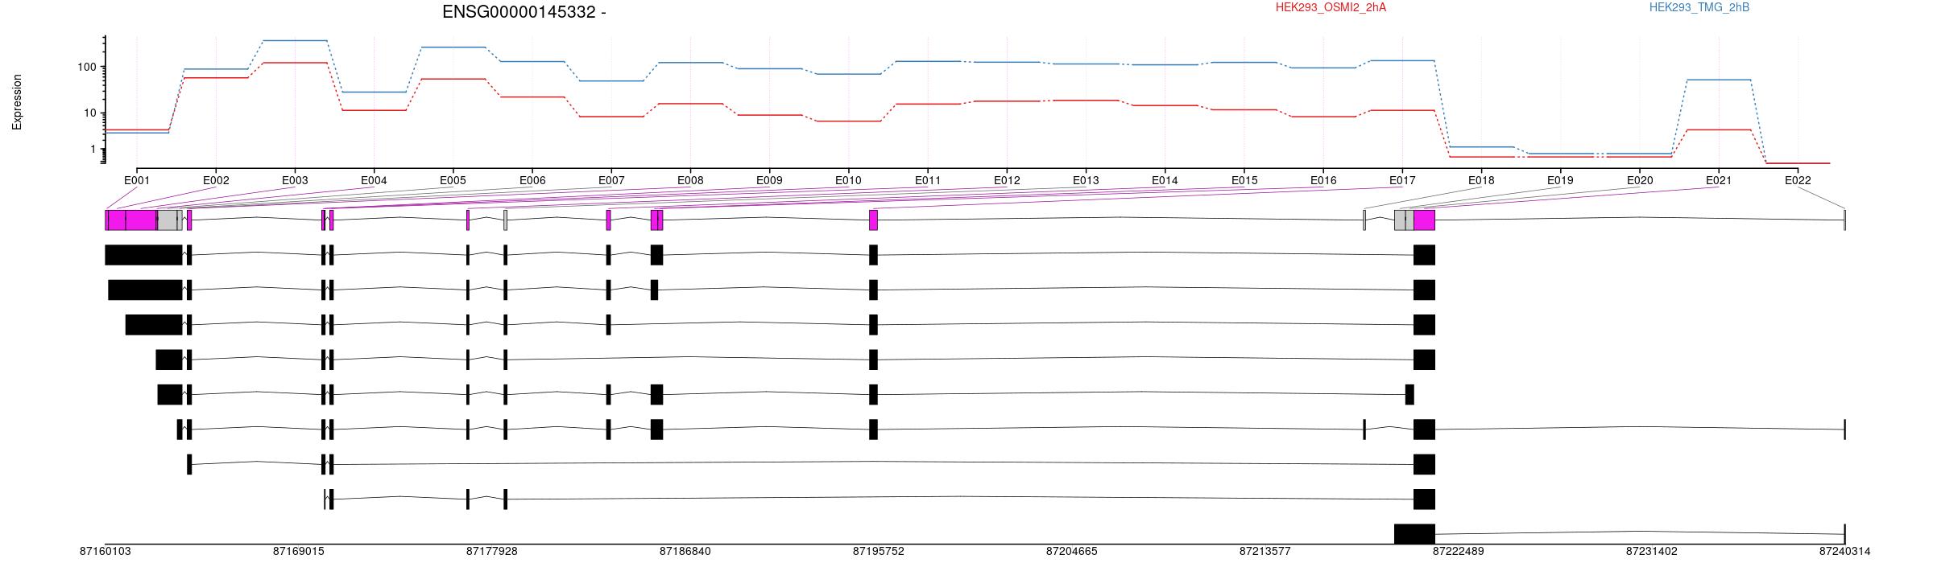
Task: Click exon label E001
Action: (137, 180)
